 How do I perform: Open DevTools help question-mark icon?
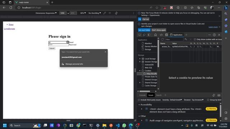[214, 35]
